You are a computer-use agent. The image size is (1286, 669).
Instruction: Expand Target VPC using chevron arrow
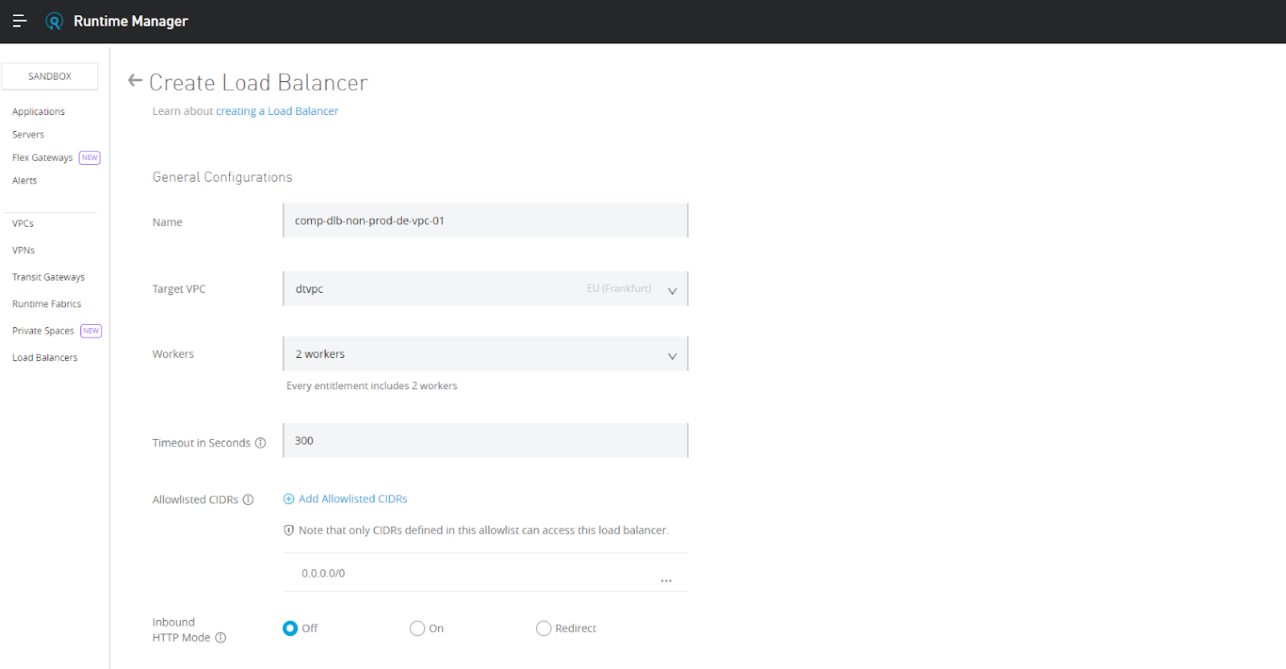click(672, 290)
